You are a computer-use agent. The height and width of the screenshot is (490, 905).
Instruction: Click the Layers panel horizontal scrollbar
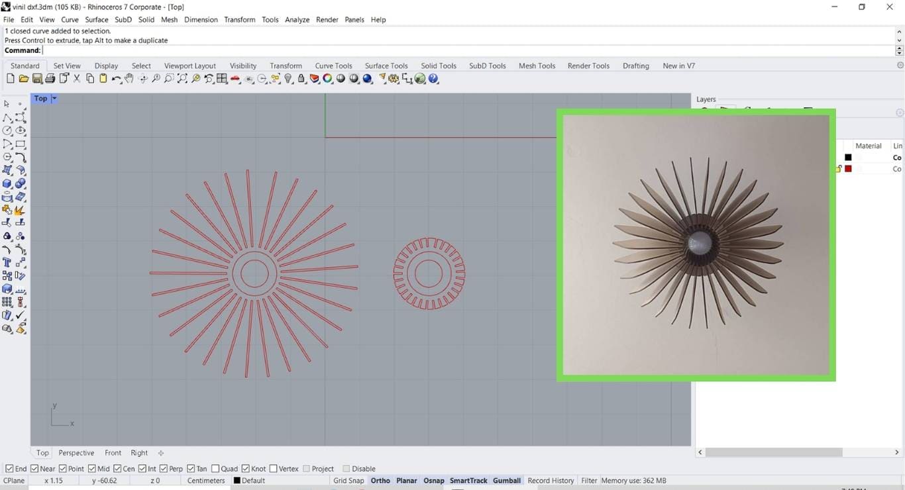click(x=774, y=452)
